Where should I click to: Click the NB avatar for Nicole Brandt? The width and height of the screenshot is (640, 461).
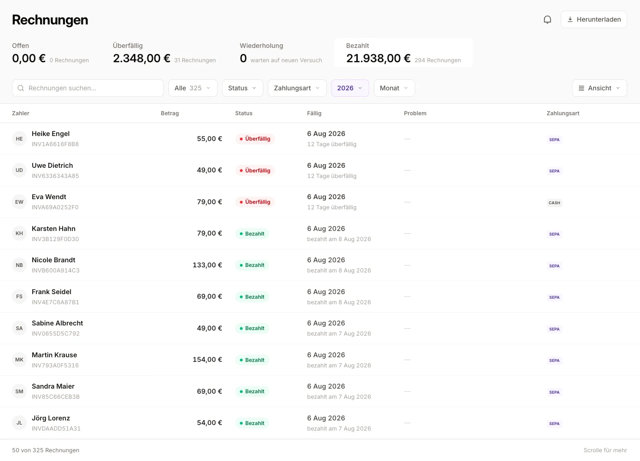tap(19, 265)
